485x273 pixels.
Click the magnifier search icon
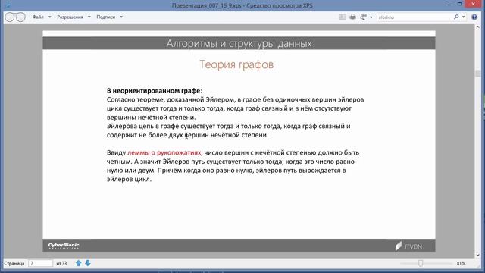456,17
